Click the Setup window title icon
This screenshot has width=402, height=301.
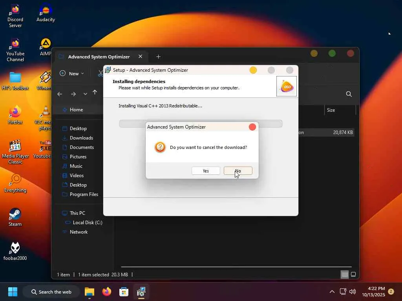[x=108, y=70]
